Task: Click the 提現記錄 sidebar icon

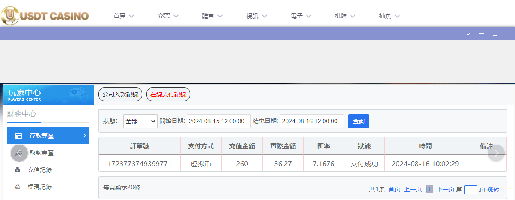Action: pyautogui.click(x=18, y=187)
